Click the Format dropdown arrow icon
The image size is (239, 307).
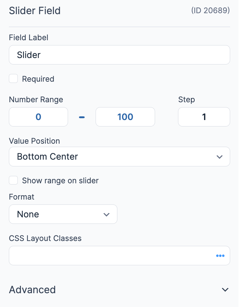pyautogui.click(x=106, y=215)
